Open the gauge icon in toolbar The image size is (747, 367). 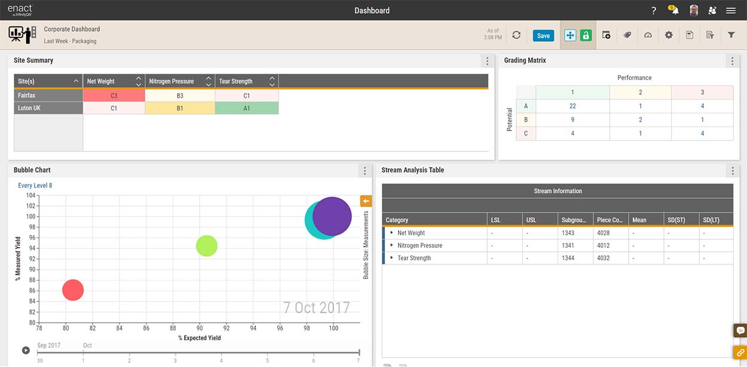pos(648,35)
